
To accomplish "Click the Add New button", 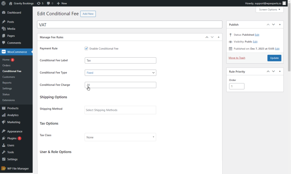I will (x=88, y=14).
